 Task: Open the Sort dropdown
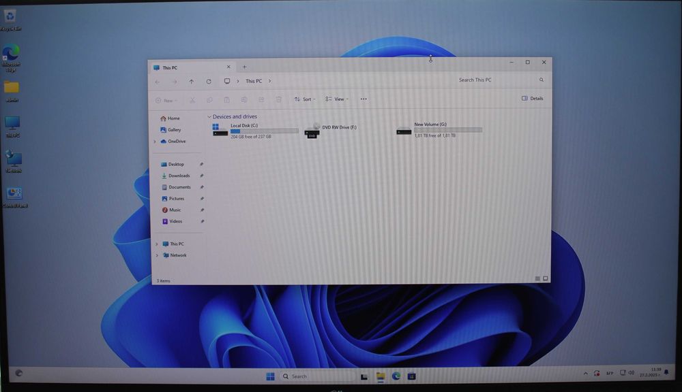tap(305, 99)
